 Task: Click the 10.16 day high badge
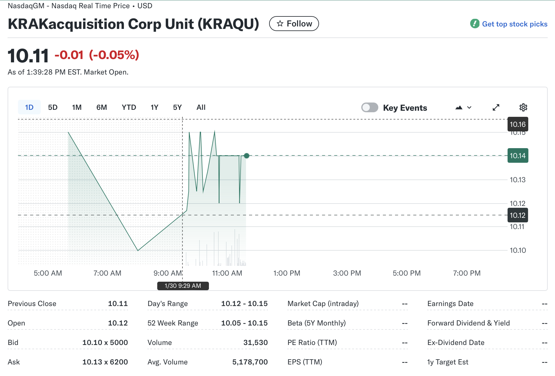[518, 124]
